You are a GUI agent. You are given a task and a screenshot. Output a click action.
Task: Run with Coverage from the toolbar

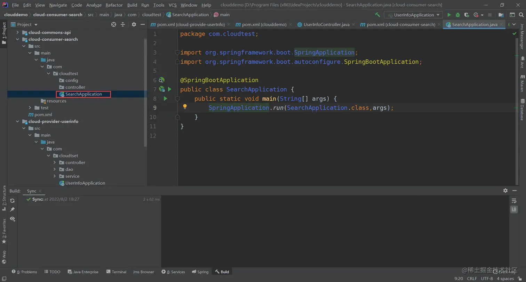(x=467, y=15)
